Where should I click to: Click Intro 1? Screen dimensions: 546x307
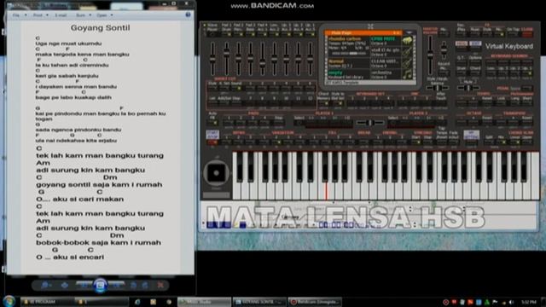click(226, 142)
